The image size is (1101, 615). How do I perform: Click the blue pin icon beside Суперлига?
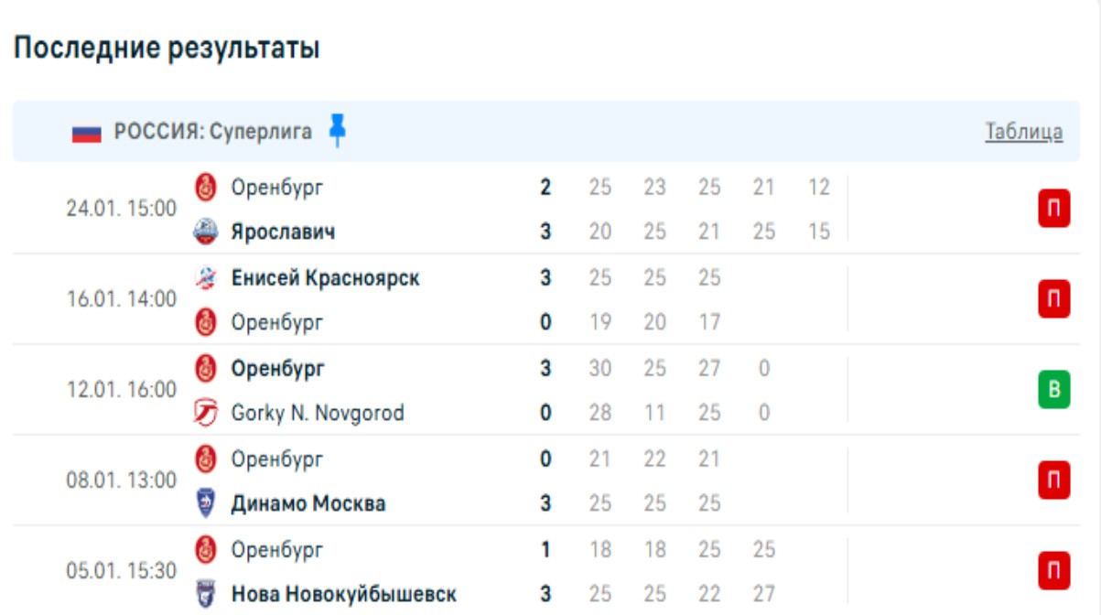[338, 130]
